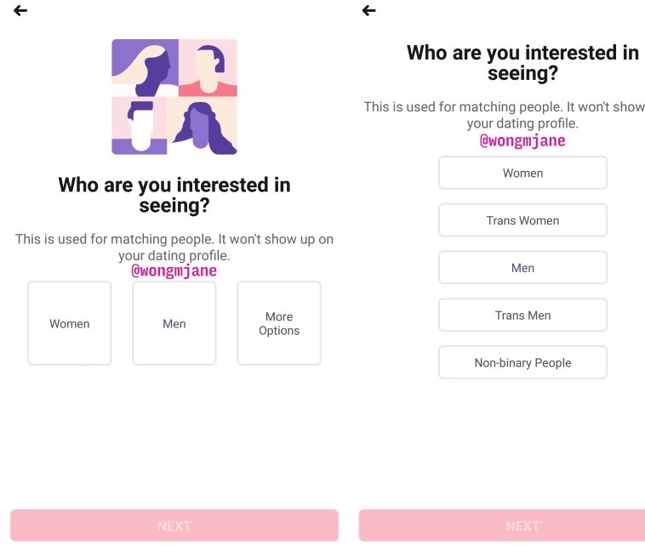Image resolution: width=645 pixels, height=546 pixels.
Task: Click the long purple-haired figure tile in the illustration
Action: [204, 126]
